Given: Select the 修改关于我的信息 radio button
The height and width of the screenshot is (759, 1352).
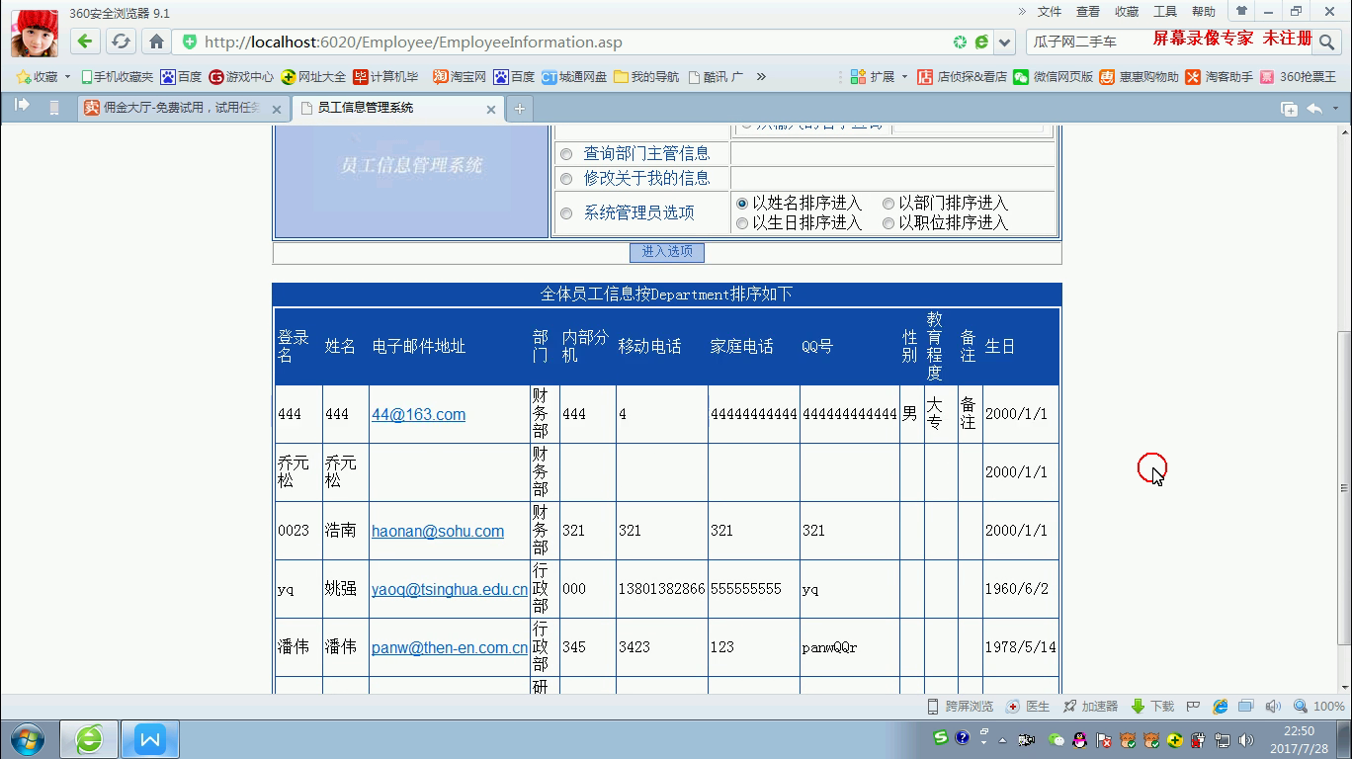Looking at the screenshot, I should click(566, 179).
